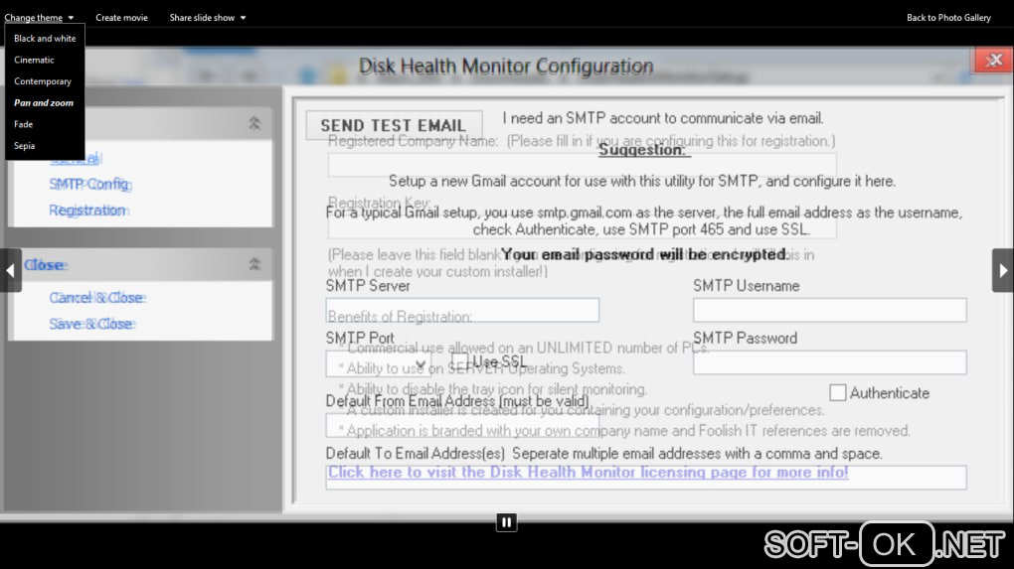The width and height of the screenshot is (1014, 569).
Task: Go to previous slide arrow
Action: click(10, 270)
